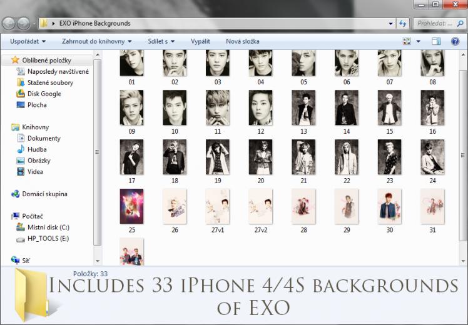Click EXO iPhone Backgrounds in address bar
The height and width of the screenshot is (325, 468).
94,23
